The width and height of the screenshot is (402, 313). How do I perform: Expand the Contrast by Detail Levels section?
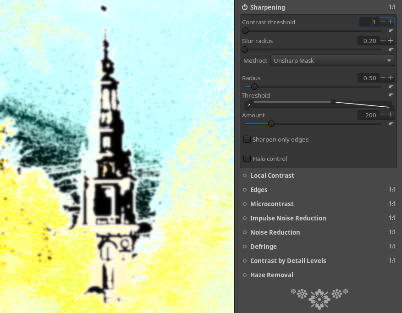pyautogui.click(x=288, y=261)
